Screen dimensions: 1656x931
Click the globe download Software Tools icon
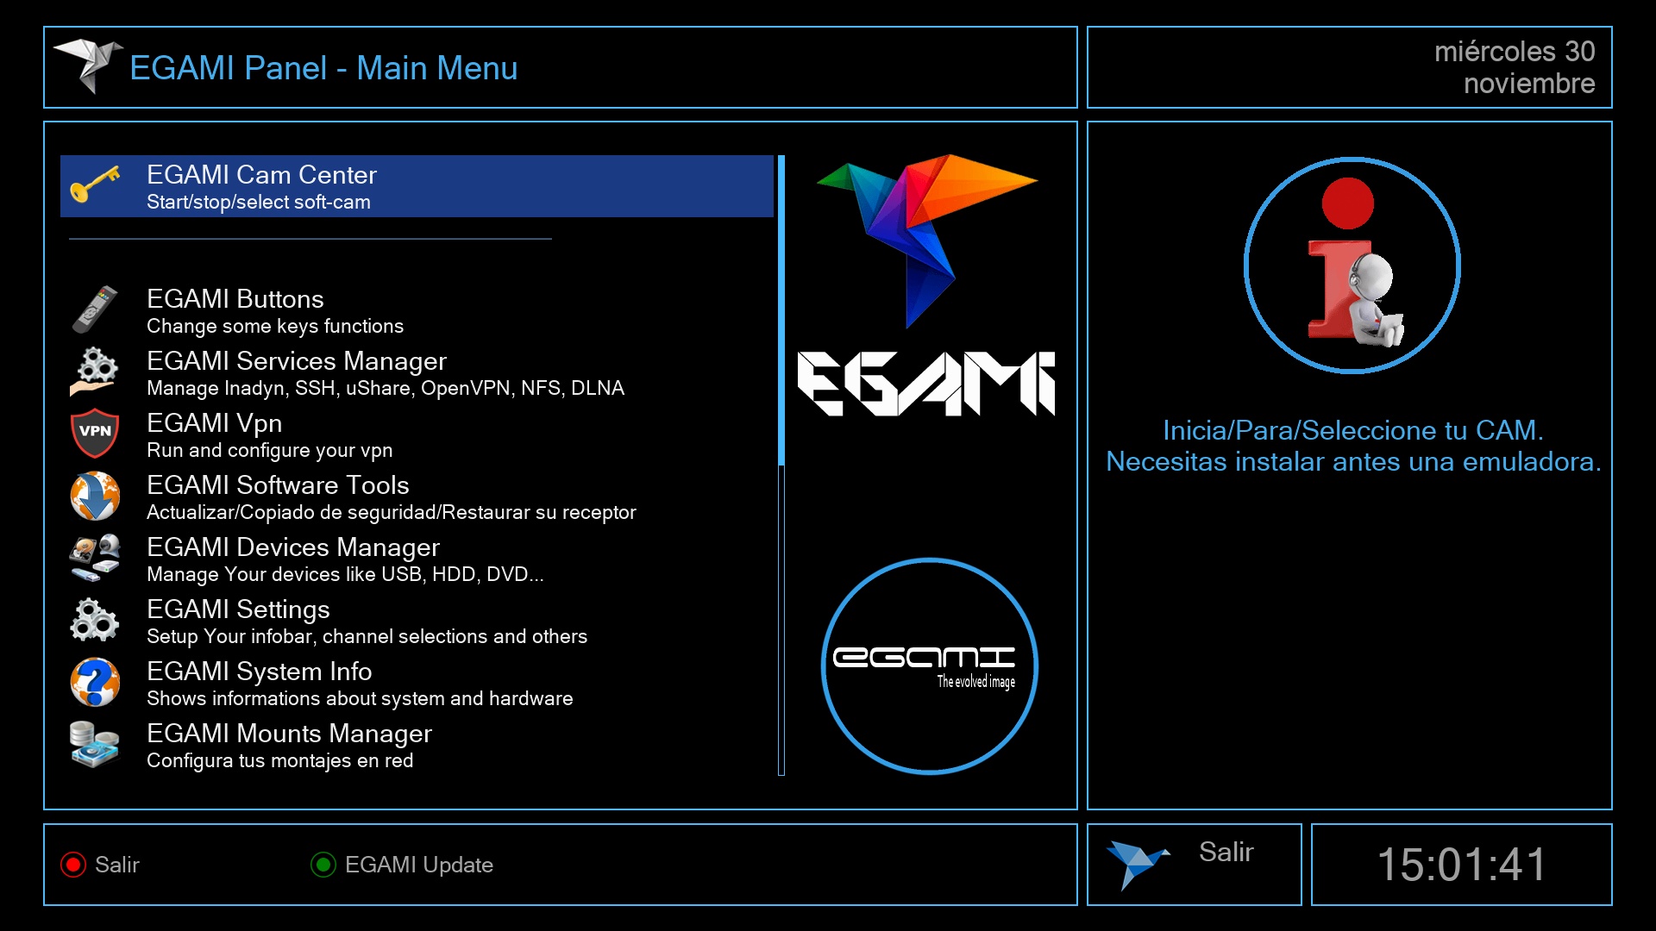(95, 496)
